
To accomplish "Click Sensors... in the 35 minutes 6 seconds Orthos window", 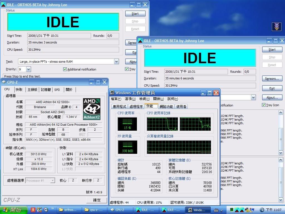I will pos(272,79).
